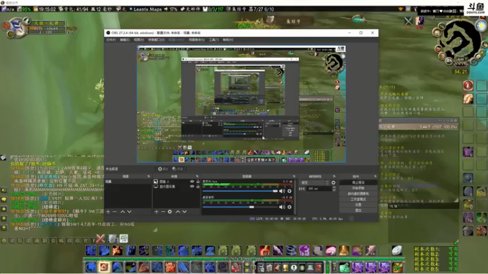Increase transition duration stepper arrow
This screenshot has width=488, height=274.
pyautogui.click(x=334, y=188)
